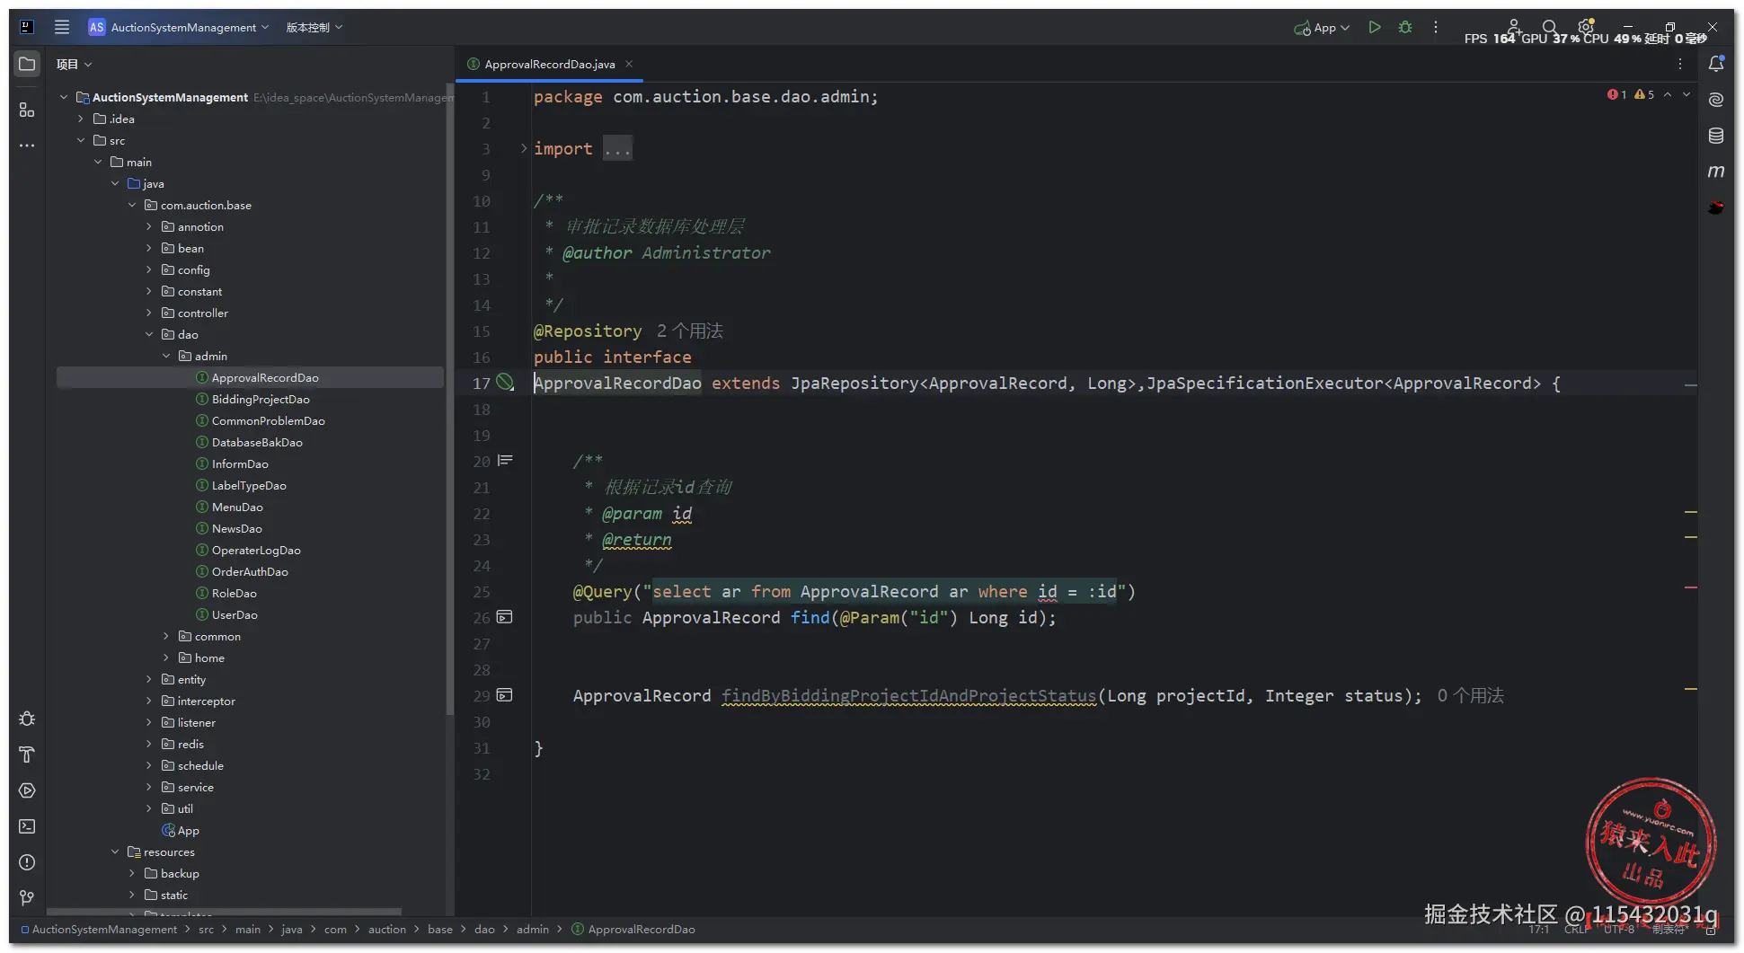Open the Structure tool window

(27, 110)
